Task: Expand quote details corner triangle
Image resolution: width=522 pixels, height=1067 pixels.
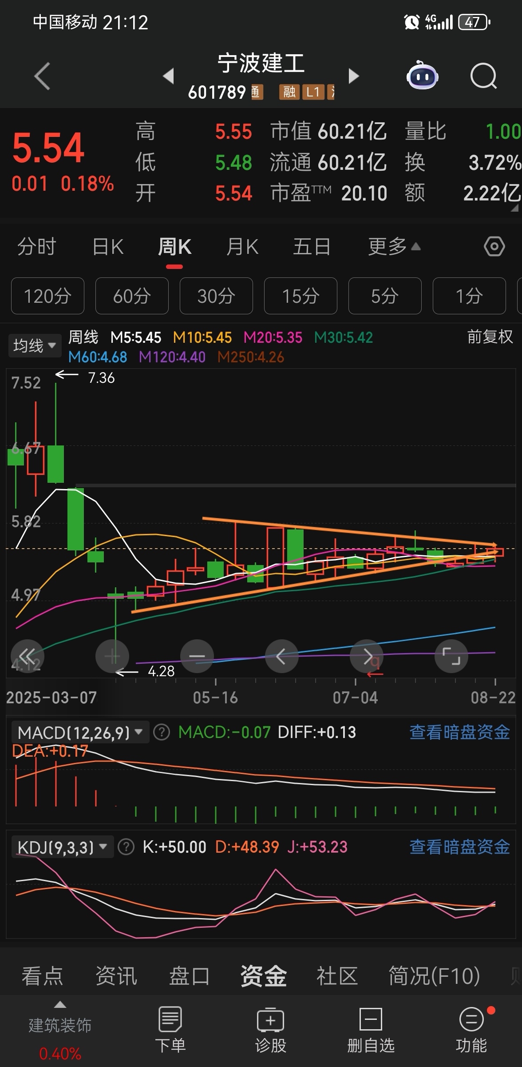Action: pos(514,208)
